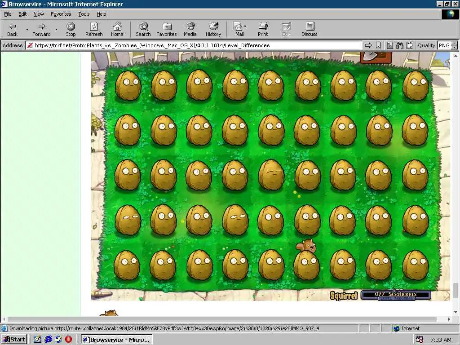460x345 pixels.
Task: Open the Tools menu
Action: pos(84,14)
